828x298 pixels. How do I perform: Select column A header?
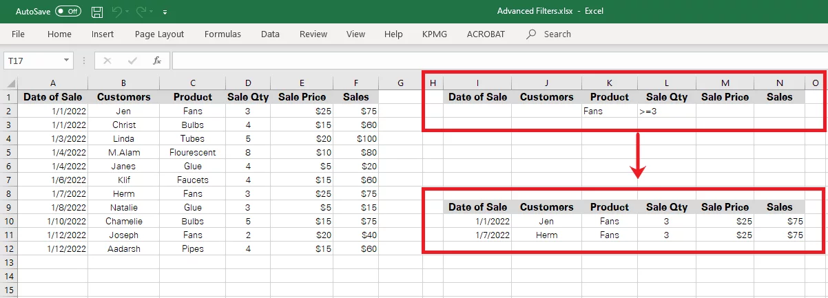(53, 83)
